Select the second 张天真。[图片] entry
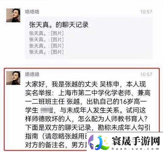 click(x=46, y=40)
